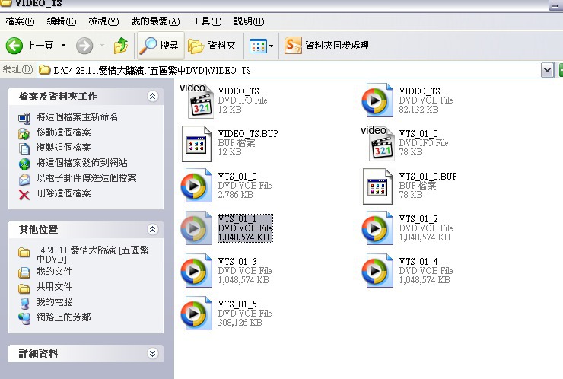Open parent folder 04.28.11.愛情大臨演 link
563x379 pixels.
(92, 254)
